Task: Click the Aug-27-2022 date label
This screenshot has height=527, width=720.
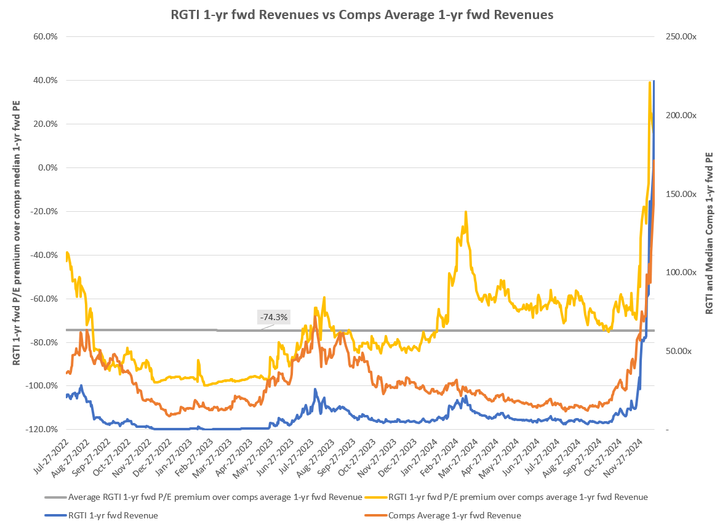Action: [x=72, y=457]
